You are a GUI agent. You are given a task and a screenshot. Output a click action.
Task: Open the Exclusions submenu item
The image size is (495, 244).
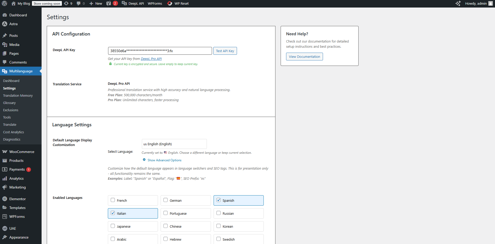pos(11,110)
